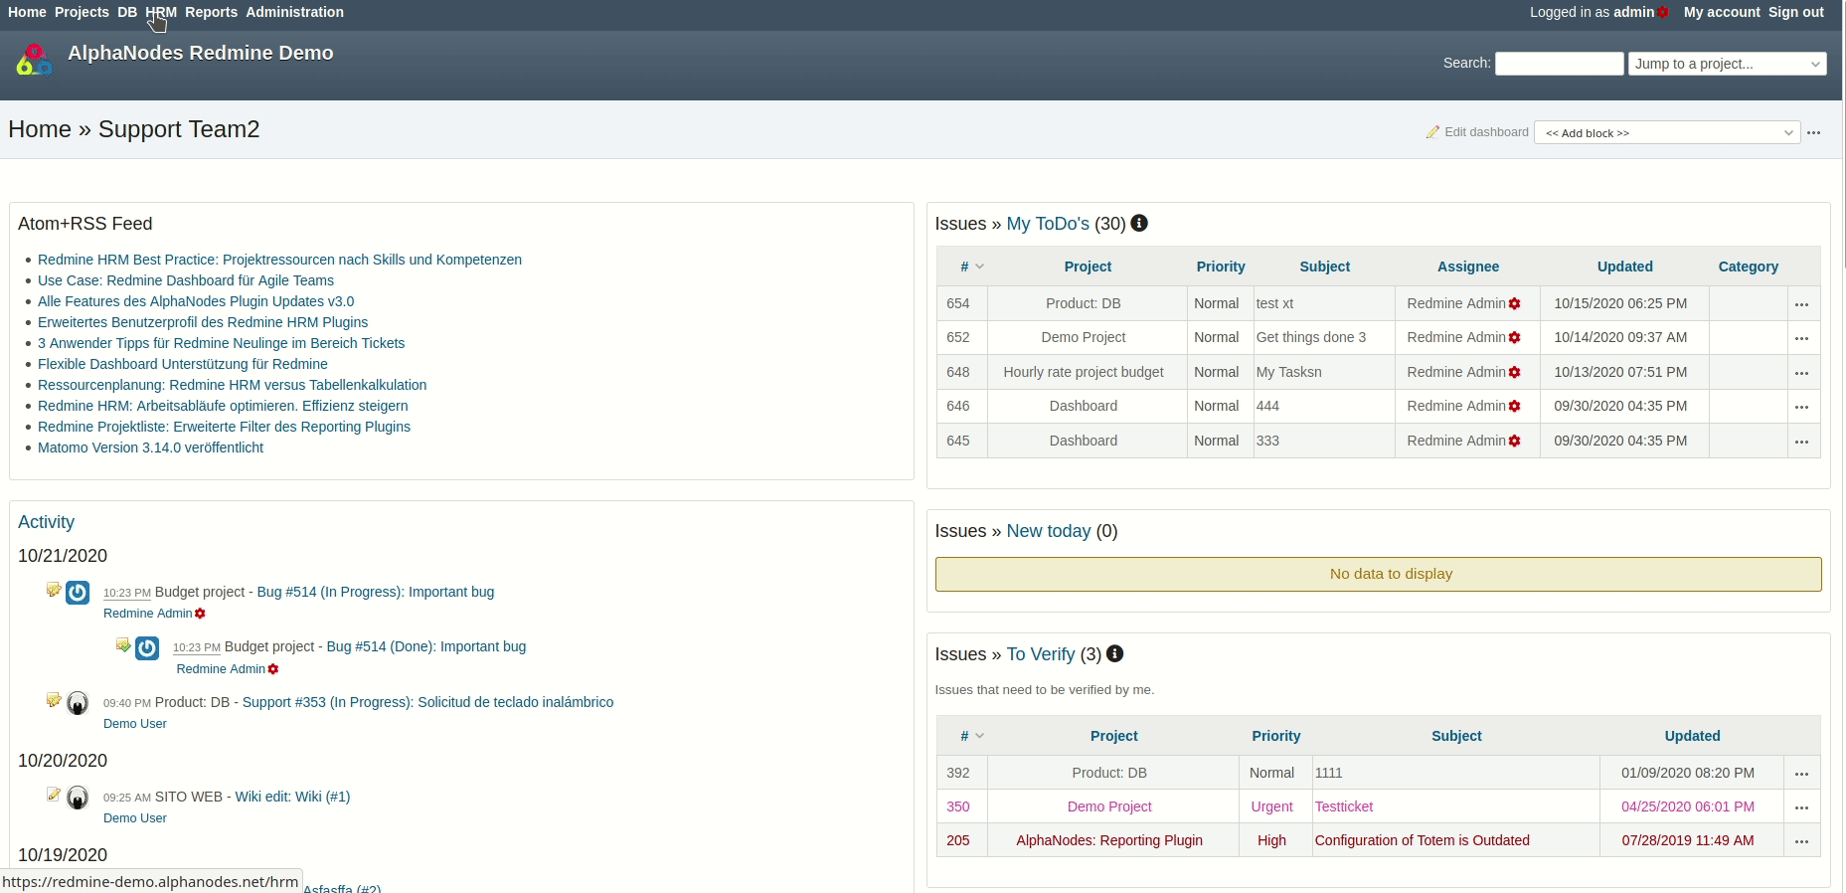The width and height of the screenshot is (1846, 893).
Task: Click blue avatar for first Bug #514 activity
Action: pos(78,593)
